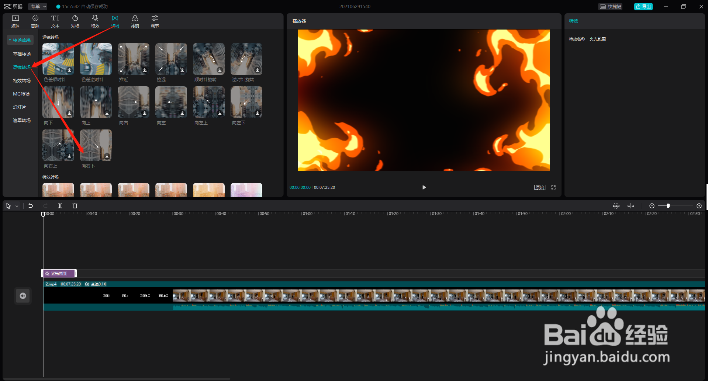The height and width of the screenshot is (381, 708).
Task: Go to the 贴纸 stickers tab
Action: tap(75, 21)
